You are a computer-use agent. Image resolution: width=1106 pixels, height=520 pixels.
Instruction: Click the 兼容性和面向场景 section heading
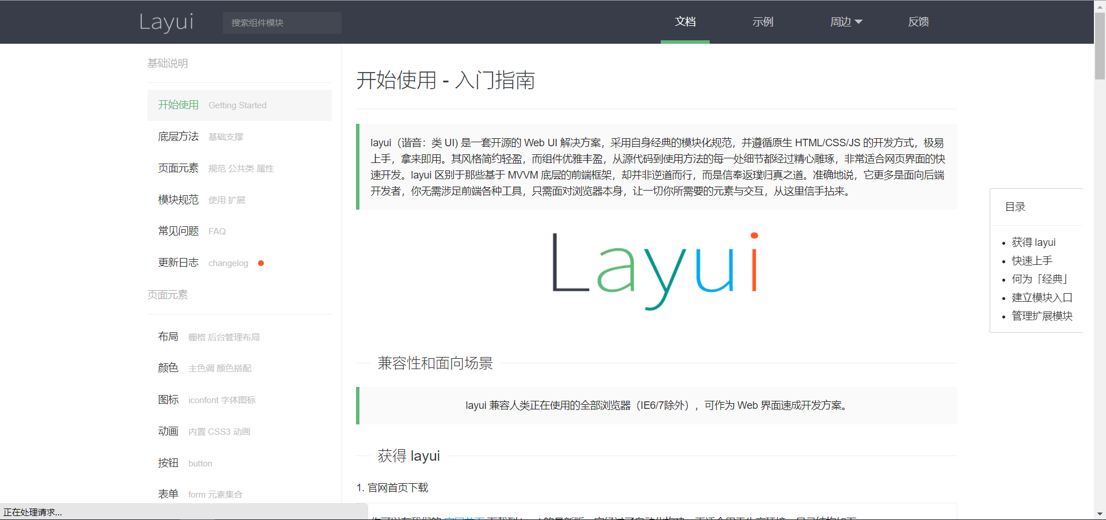pos(435,363)
